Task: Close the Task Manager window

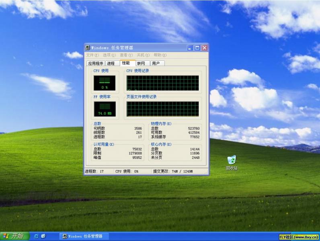Action: tap(205, 48)
